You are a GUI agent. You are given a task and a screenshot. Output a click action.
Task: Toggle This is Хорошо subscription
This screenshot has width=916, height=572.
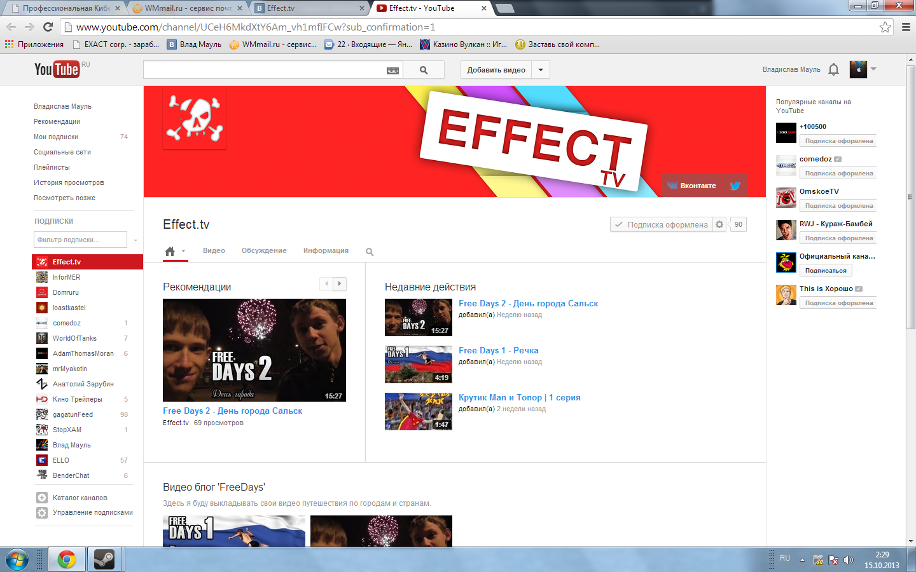[838, 303]
